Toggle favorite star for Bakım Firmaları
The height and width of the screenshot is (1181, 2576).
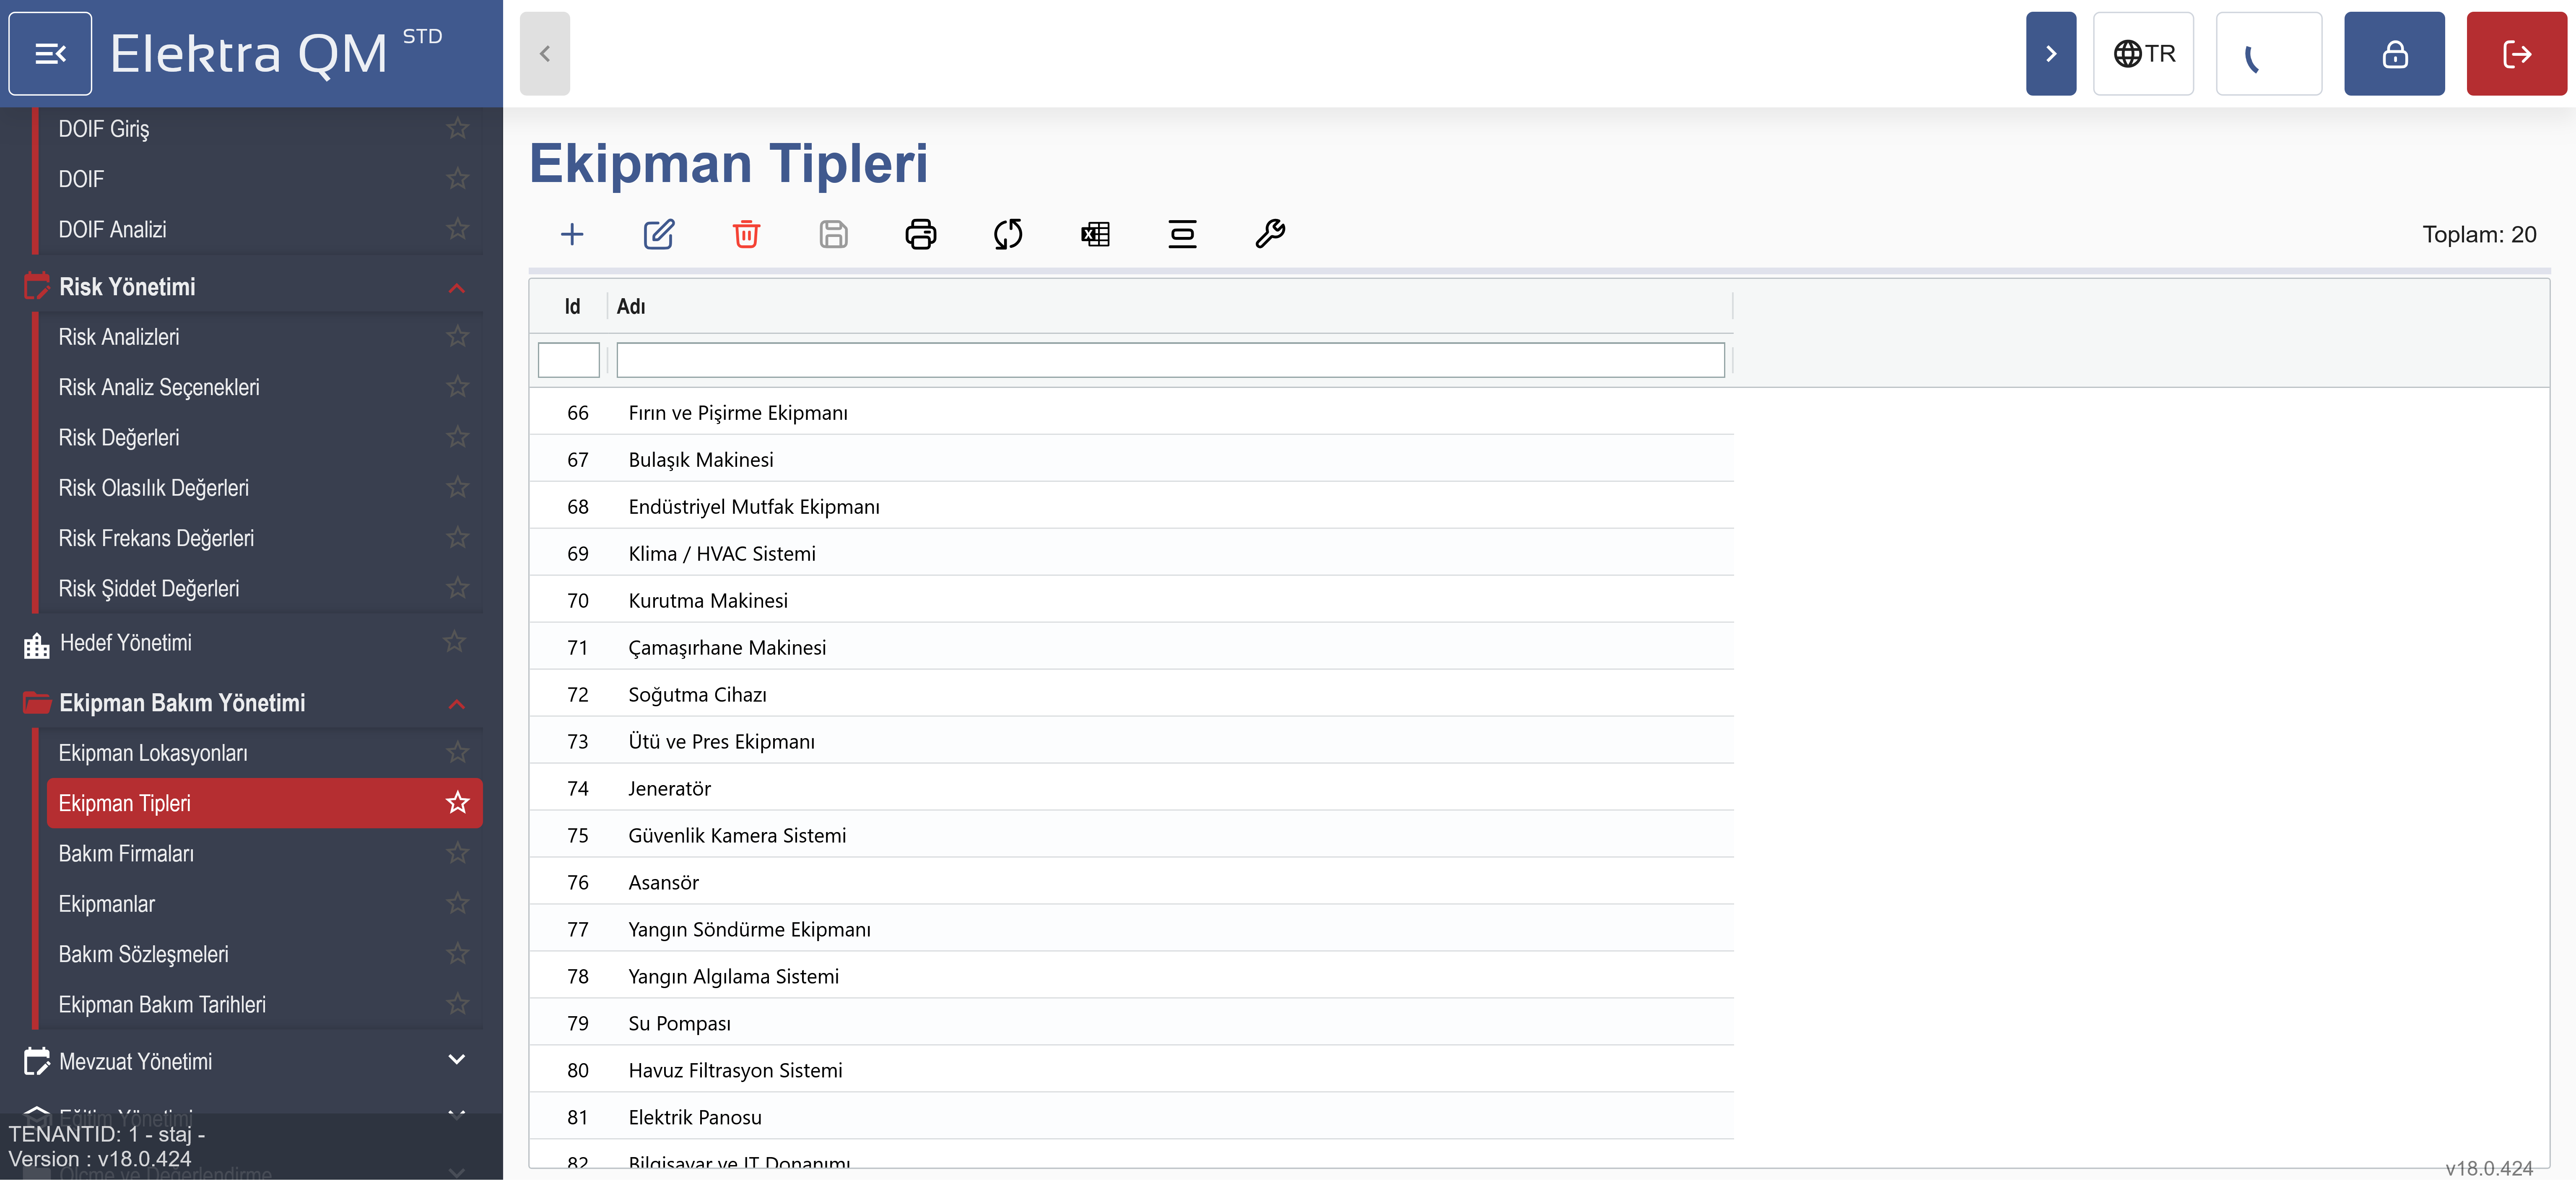pos(457,853)
